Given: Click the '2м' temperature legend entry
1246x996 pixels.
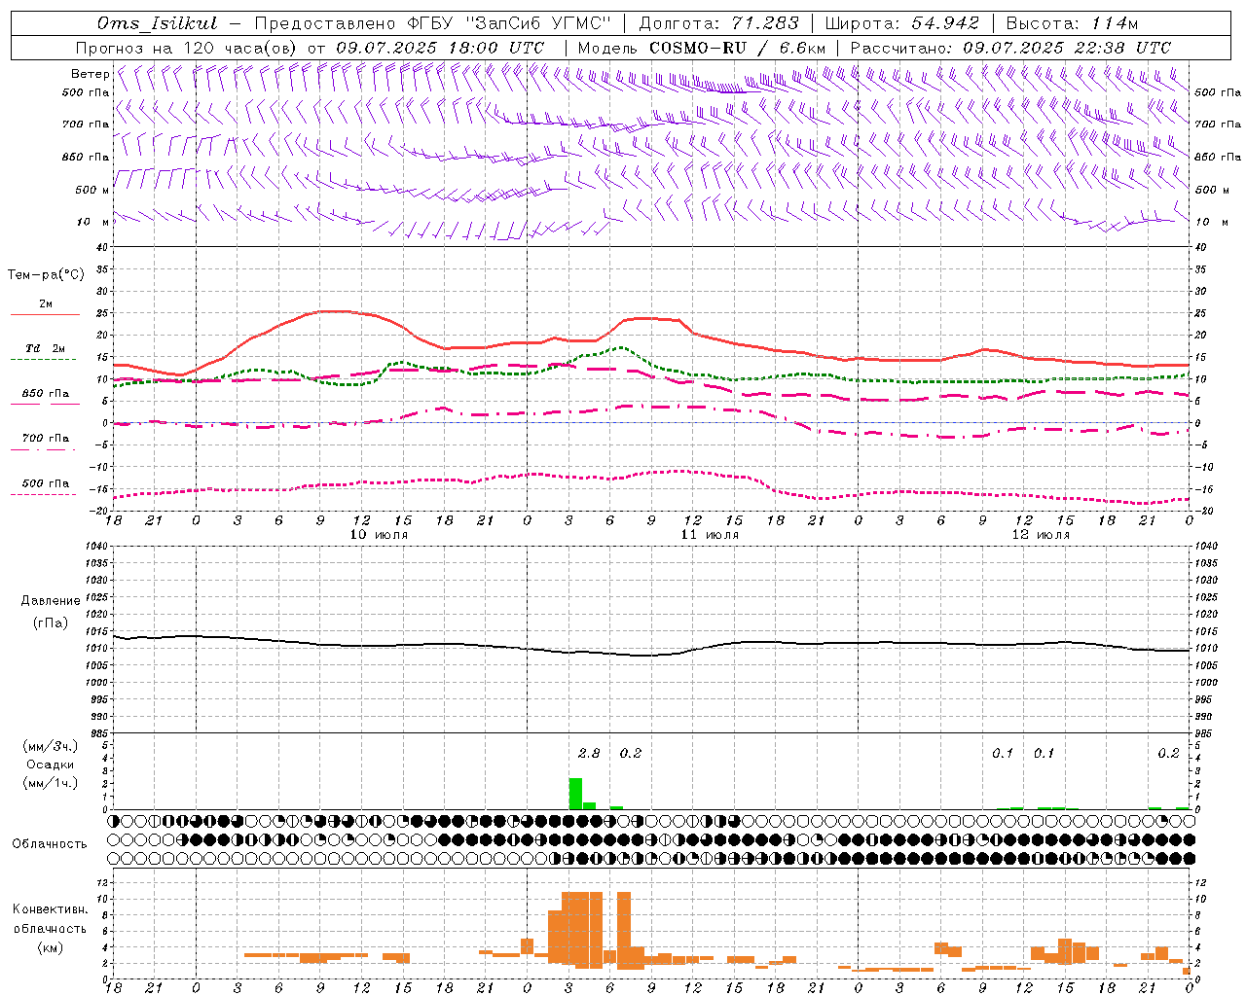Looking at the screenshot, I should [46, 304].
